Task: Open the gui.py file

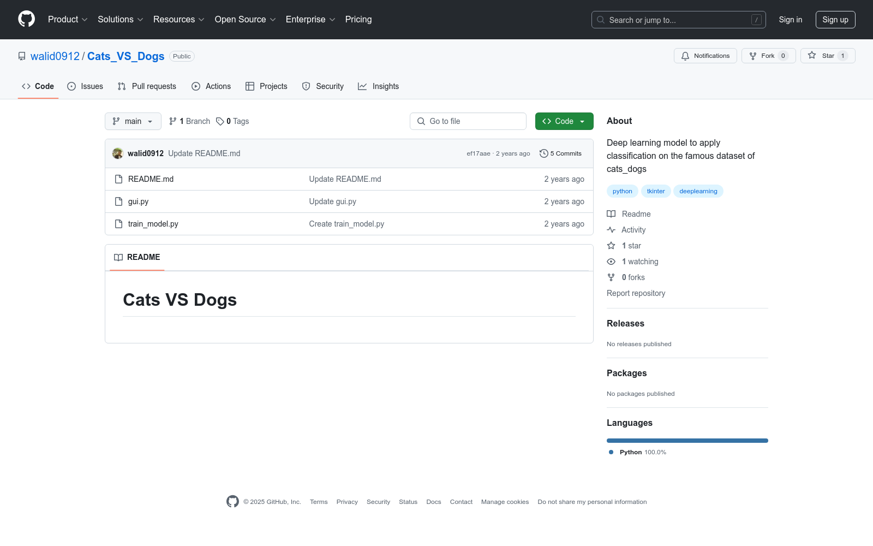Action: pos(138,201)
